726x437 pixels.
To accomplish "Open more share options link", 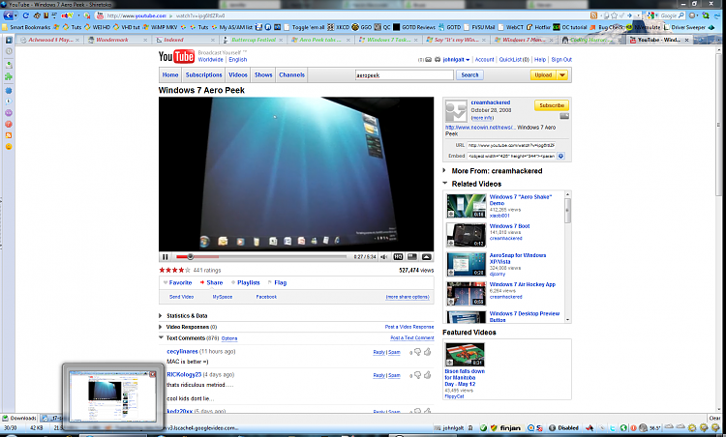I will (x=408, y=297).
